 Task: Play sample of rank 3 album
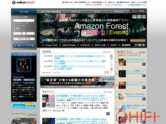144,87
